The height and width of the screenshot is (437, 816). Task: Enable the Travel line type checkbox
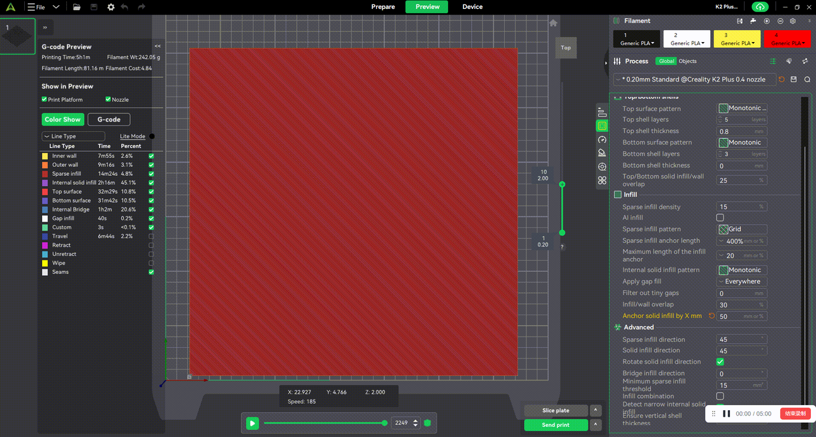151,236
